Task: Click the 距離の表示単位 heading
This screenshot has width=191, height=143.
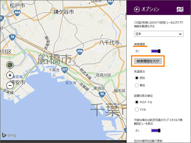Action: coord(143,96)
